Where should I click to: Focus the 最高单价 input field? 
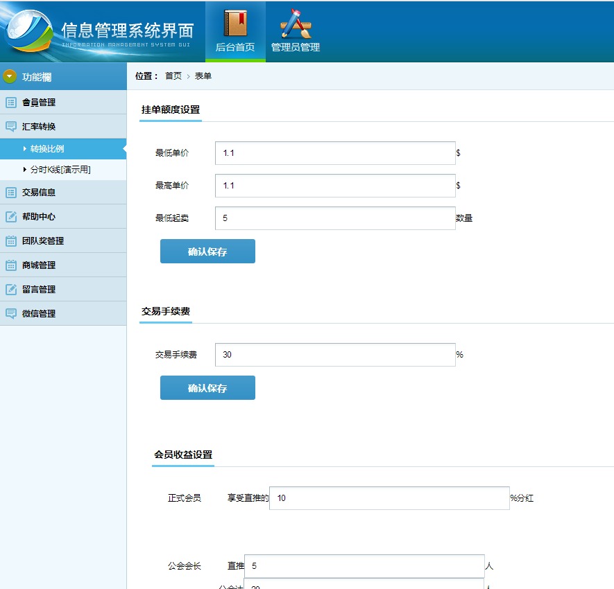335,186
